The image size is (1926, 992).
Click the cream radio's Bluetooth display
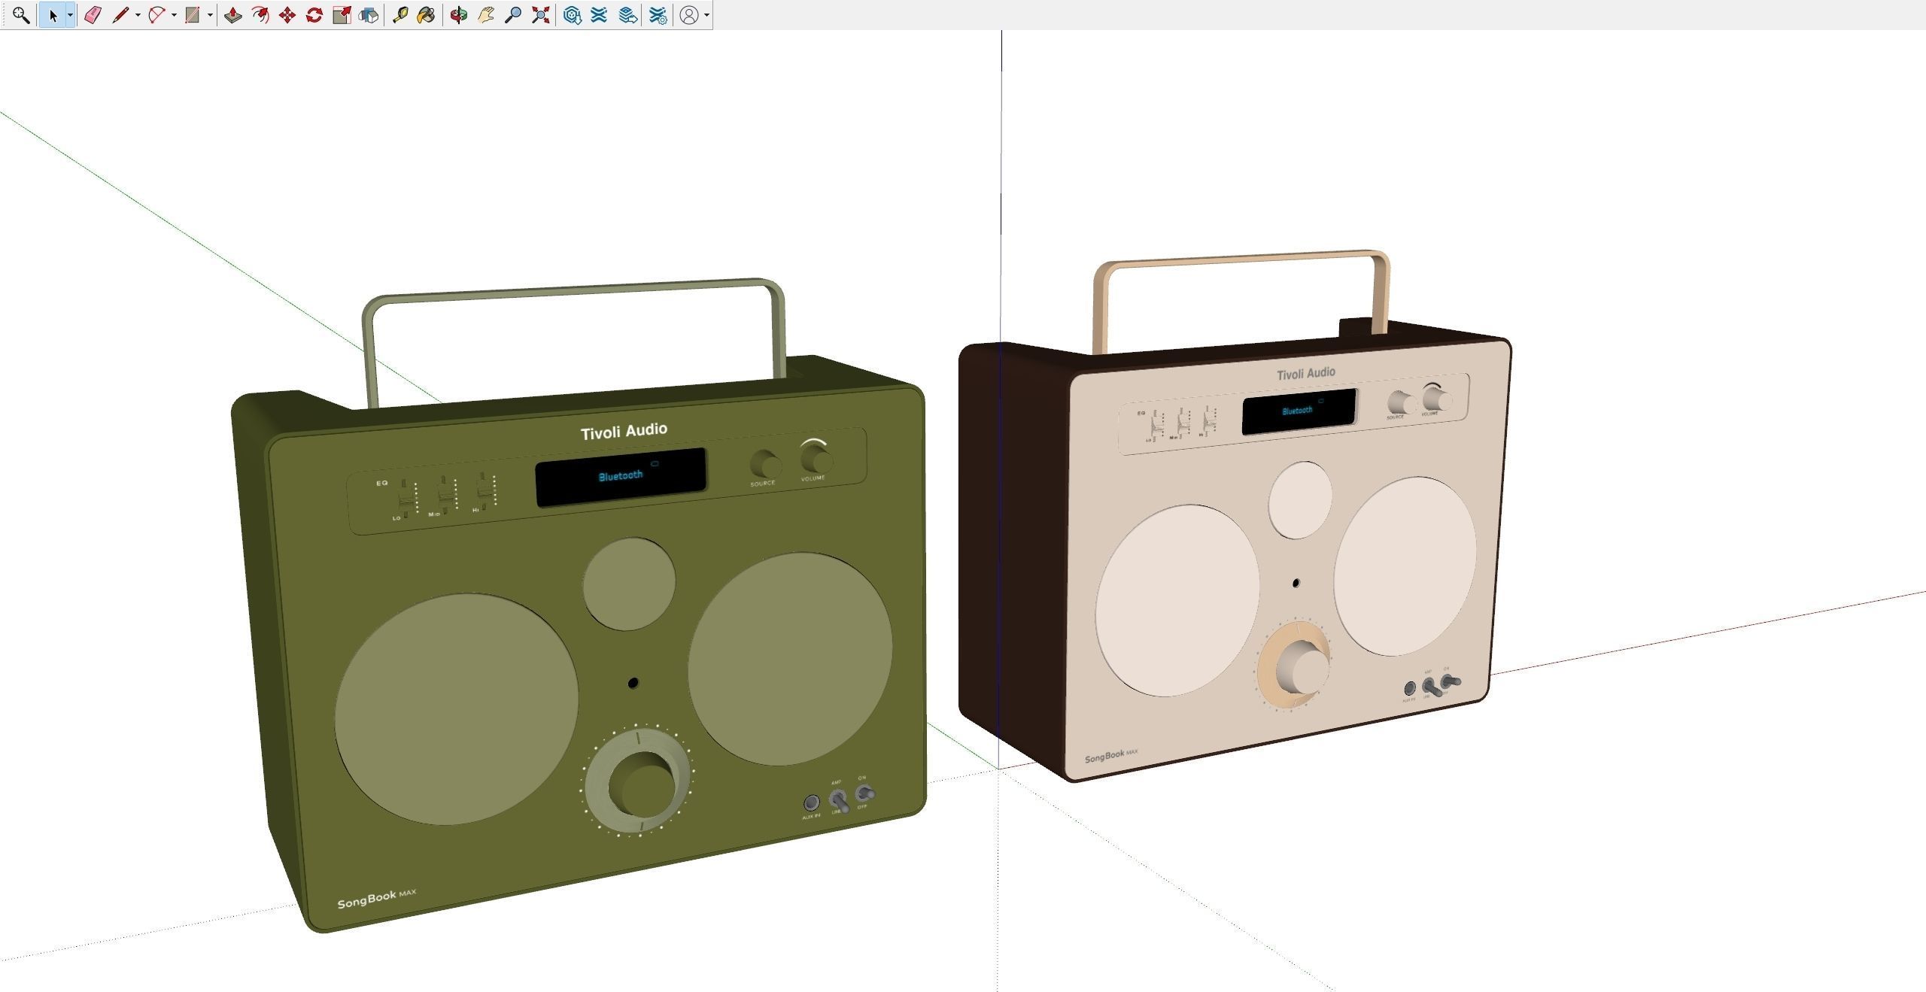tap(1299, 411)
